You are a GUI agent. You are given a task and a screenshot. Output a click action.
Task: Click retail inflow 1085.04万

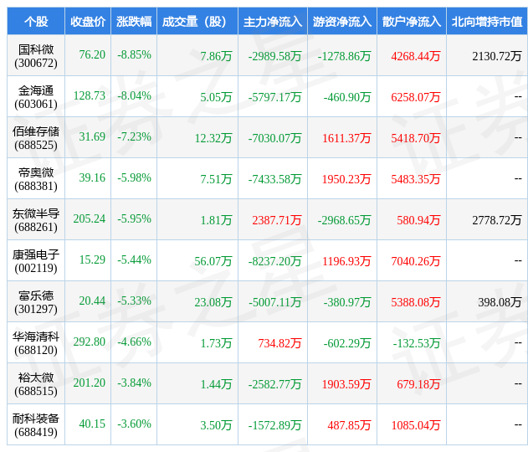[x=416, y=425]
